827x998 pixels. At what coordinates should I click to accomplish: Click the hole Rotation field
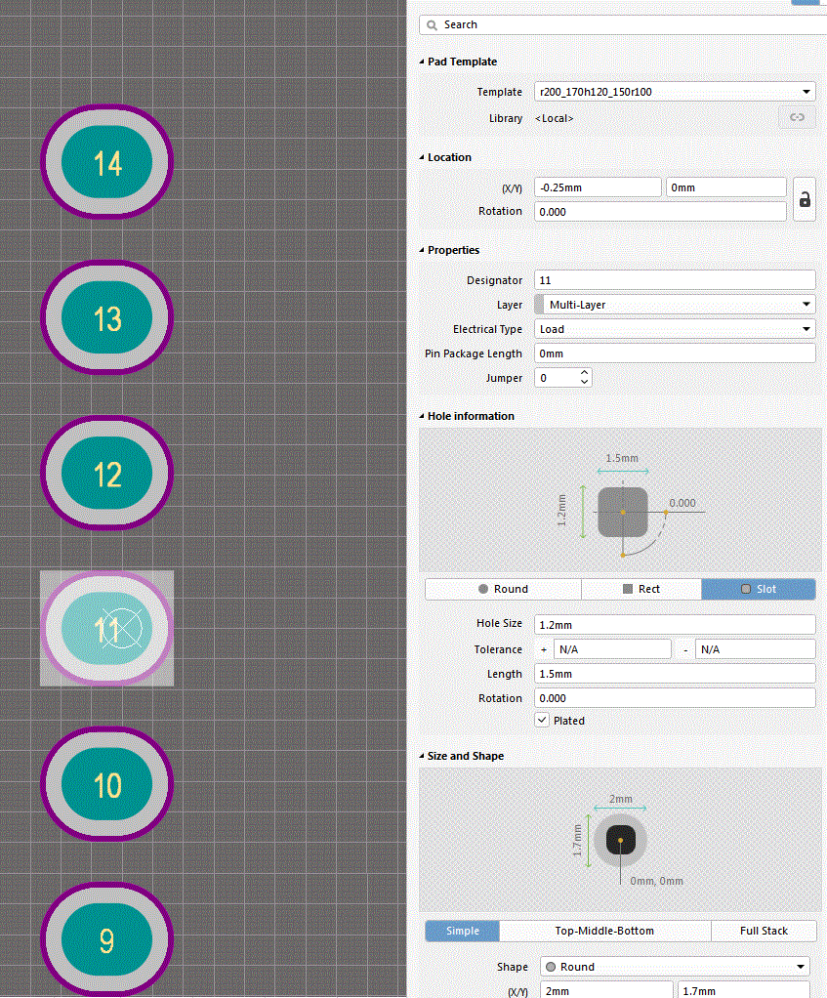point(675,698)
